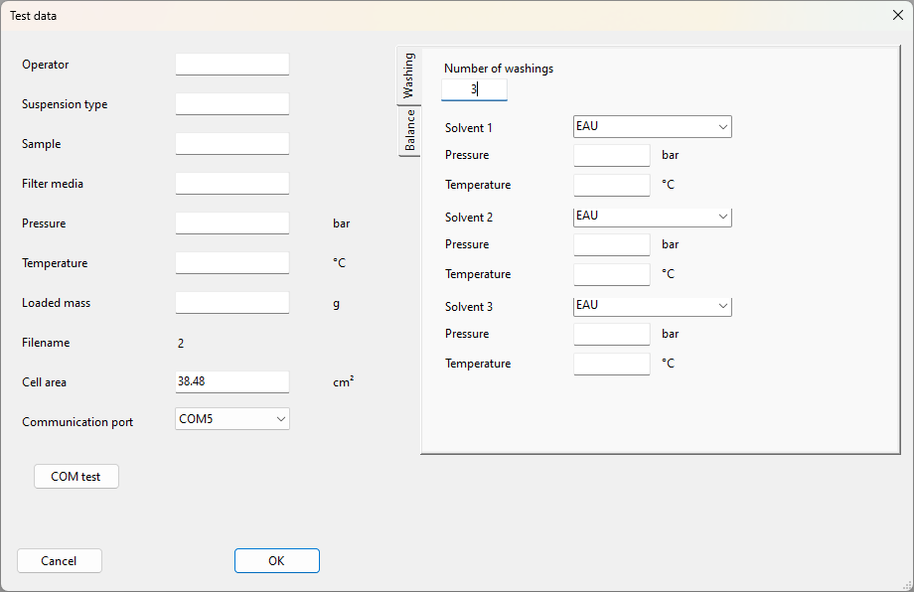This screenshot has width=914, height=592.
Task: Click the Loaded mass input field
Action: point(232,302)
